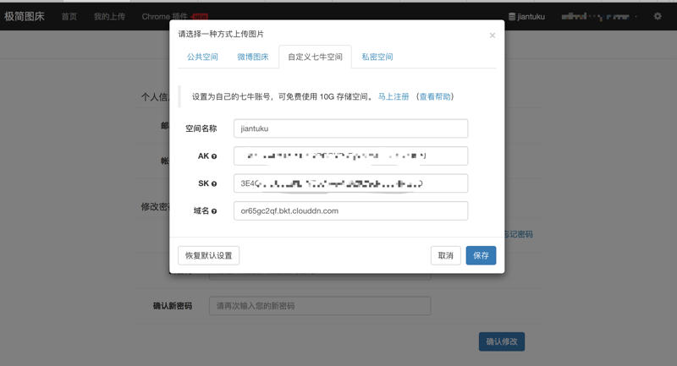Click the 极简图床 logo

[x=25, y=16]
